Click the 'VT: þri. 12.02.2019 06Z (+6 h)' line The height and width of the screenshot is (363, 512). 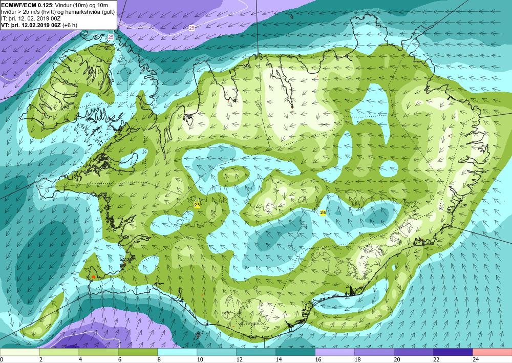tap(39, 25)
